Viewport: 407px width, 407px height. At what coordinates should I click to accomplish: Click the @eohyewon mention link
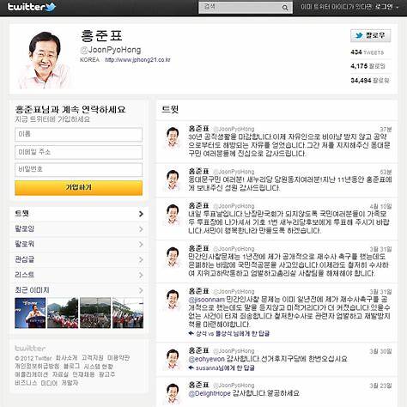coord(206,359)
